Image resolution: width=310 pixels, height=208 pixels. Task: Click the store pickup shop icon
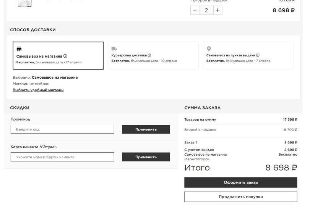(x=19, y=49)
